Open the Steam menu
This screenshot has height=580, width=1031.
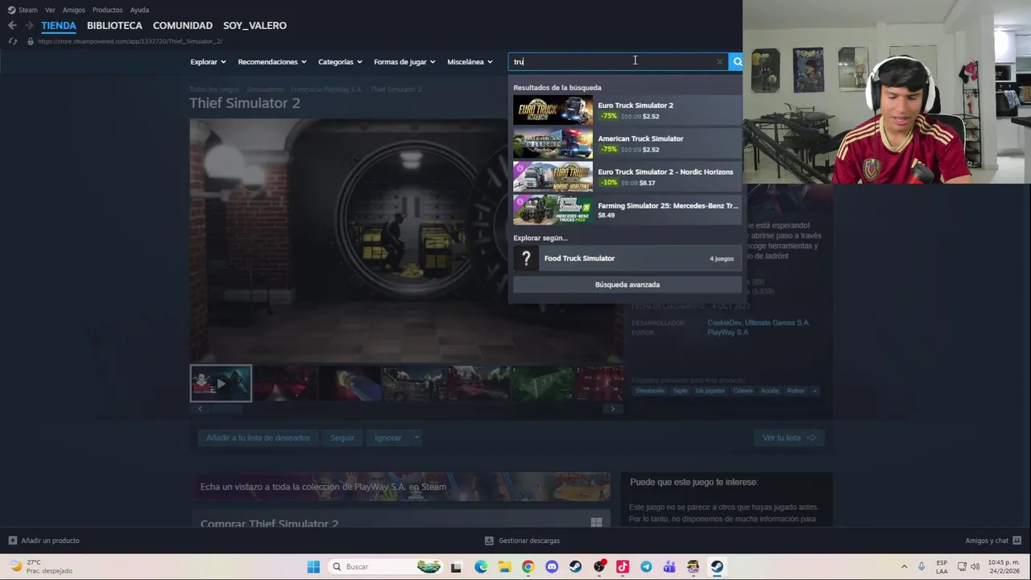tap(23, 10)
